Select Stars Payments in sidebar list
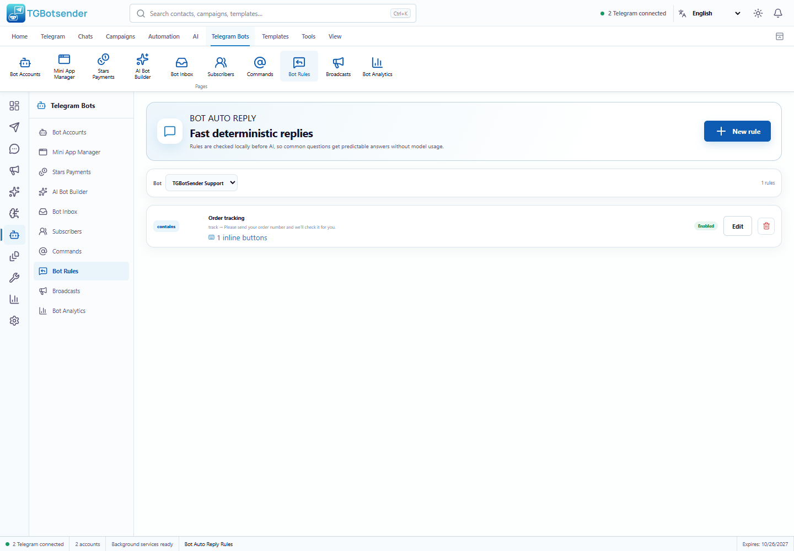 coord(81,172)
